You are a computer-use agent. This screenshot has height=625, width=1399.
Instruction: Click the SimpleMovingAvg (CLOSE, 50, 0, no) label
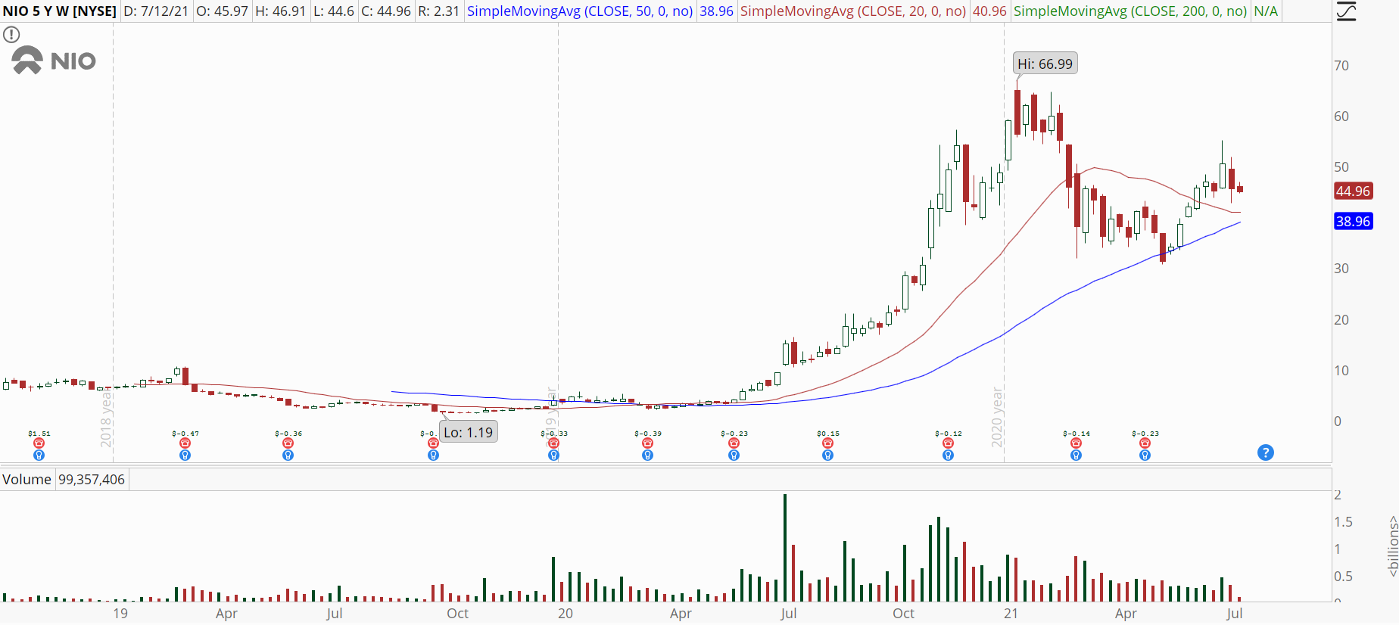[580, 11]
